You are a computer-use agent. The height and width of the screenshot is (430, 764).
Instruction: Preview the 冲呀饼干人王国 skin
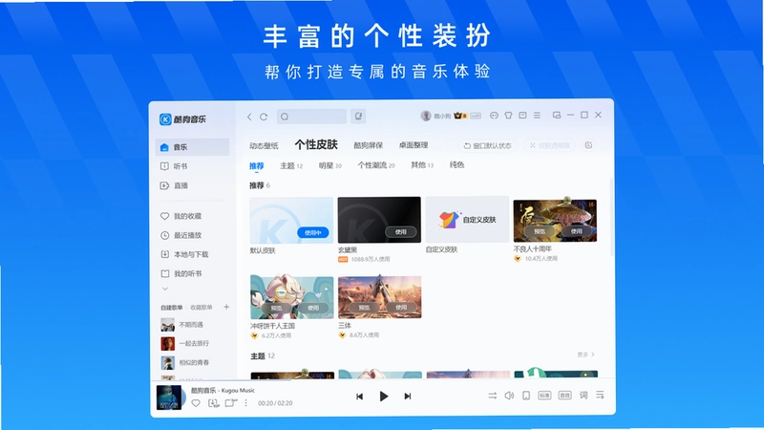click(276, 308)
